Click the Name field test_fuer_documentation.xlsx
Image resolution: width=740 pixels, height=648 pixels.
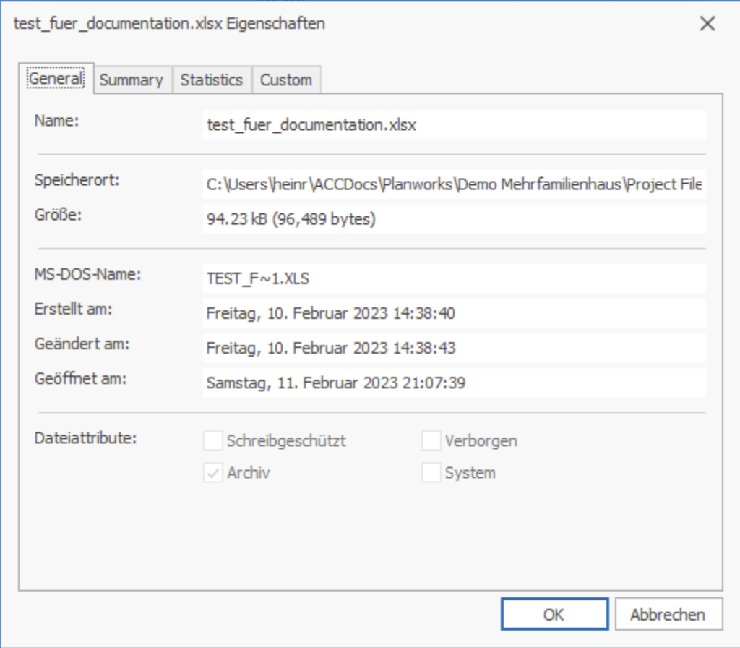click(454, 124)
